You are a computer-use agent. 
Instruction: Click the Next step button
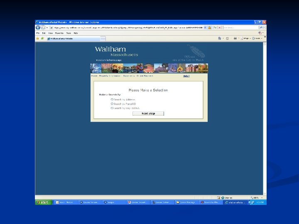coord(148,114)
